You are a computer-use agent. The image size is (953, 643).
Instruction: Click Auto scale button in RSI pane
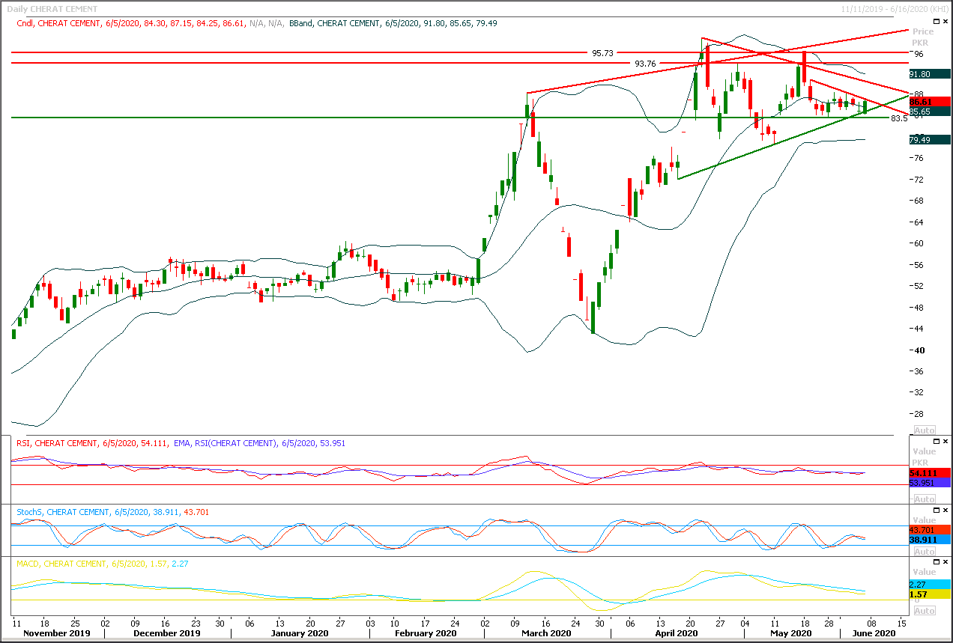tap(924, 499)
